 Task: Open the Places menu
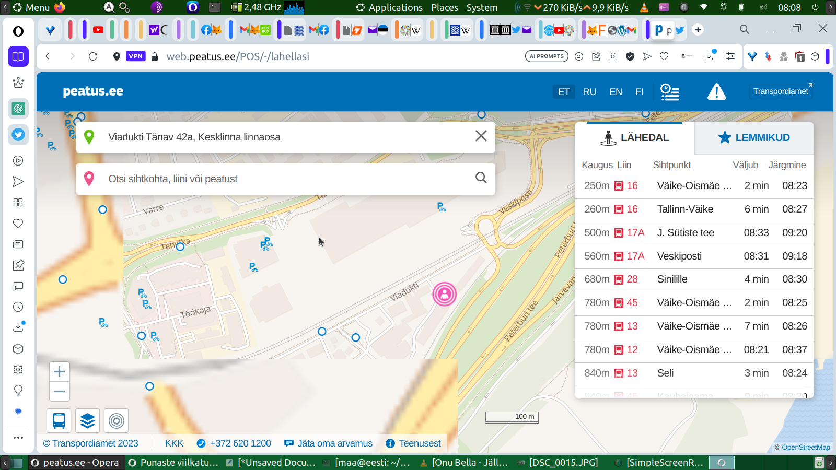click(445, 7)
